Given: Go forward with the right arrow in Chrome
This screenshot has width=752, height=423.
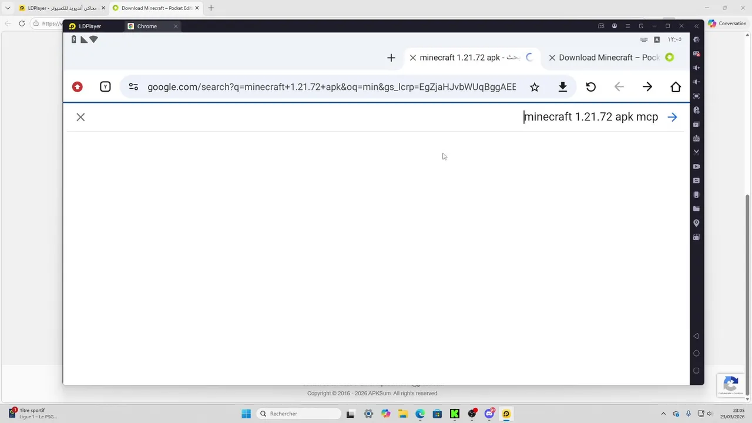Looking at the screenshot, I should [647, 87].
